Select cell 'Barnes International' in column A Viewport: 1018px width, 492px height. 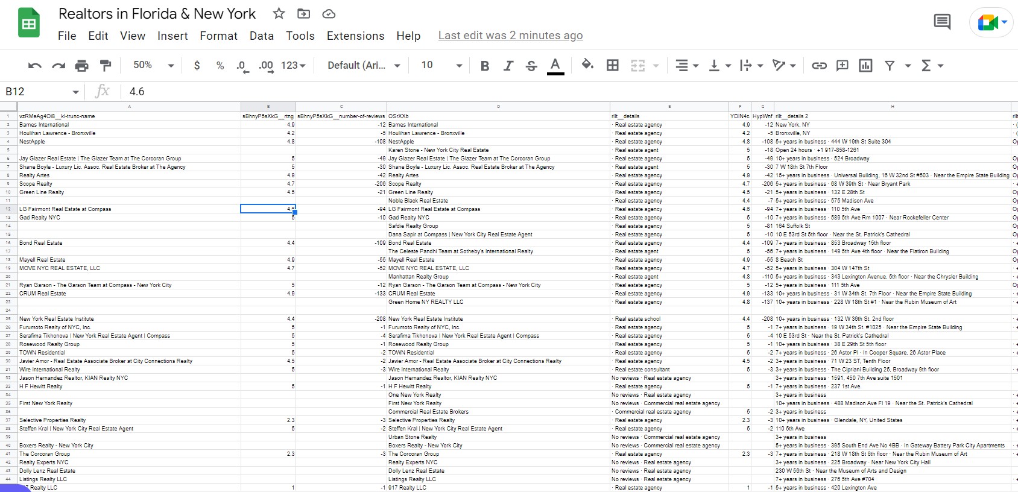pos(129,125)
